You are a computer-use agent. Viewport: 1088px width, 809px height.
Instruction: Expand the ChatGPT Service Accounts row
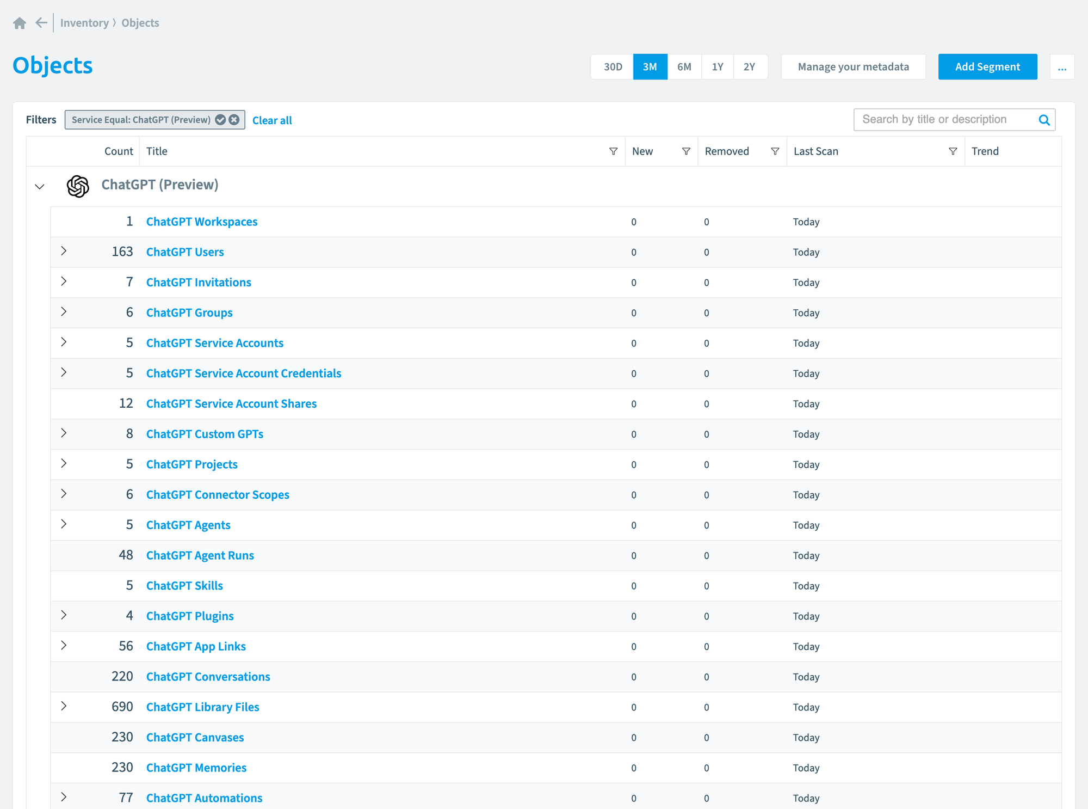[64, 342]
